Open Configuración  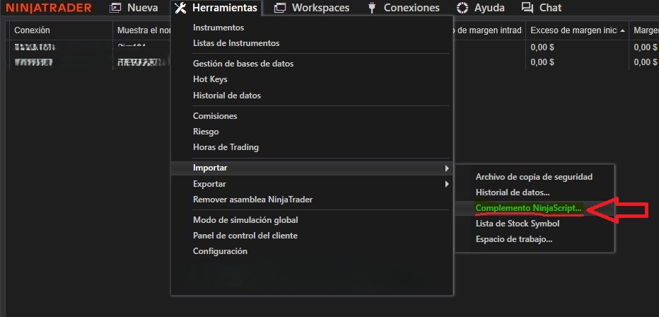[220, 251]
